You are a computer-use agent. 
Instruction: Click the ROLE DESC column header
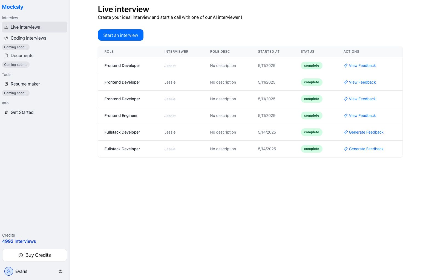pyautogui.click(x=220, y=52)
